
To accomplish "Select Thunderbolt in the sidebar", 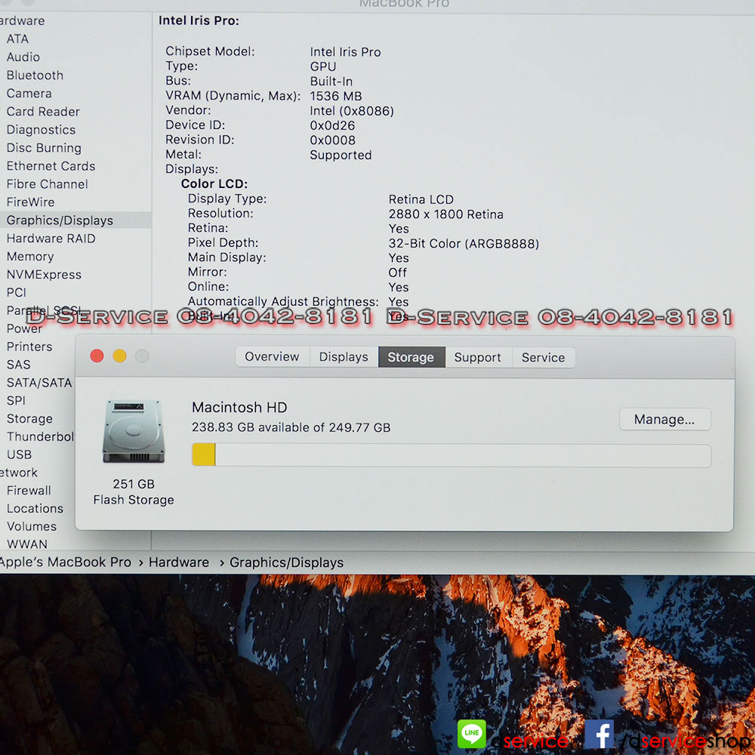I will tap(41, 436).
